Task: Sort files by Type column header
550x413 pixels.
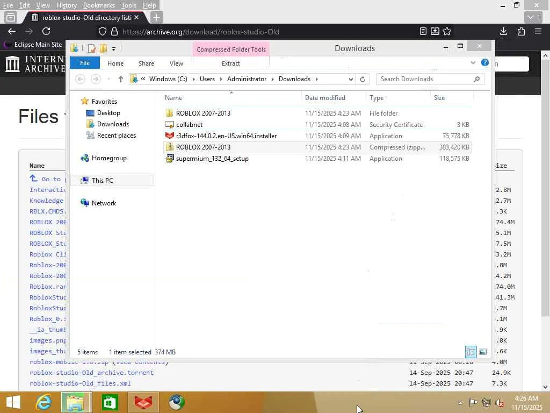Action: (377, 98)
